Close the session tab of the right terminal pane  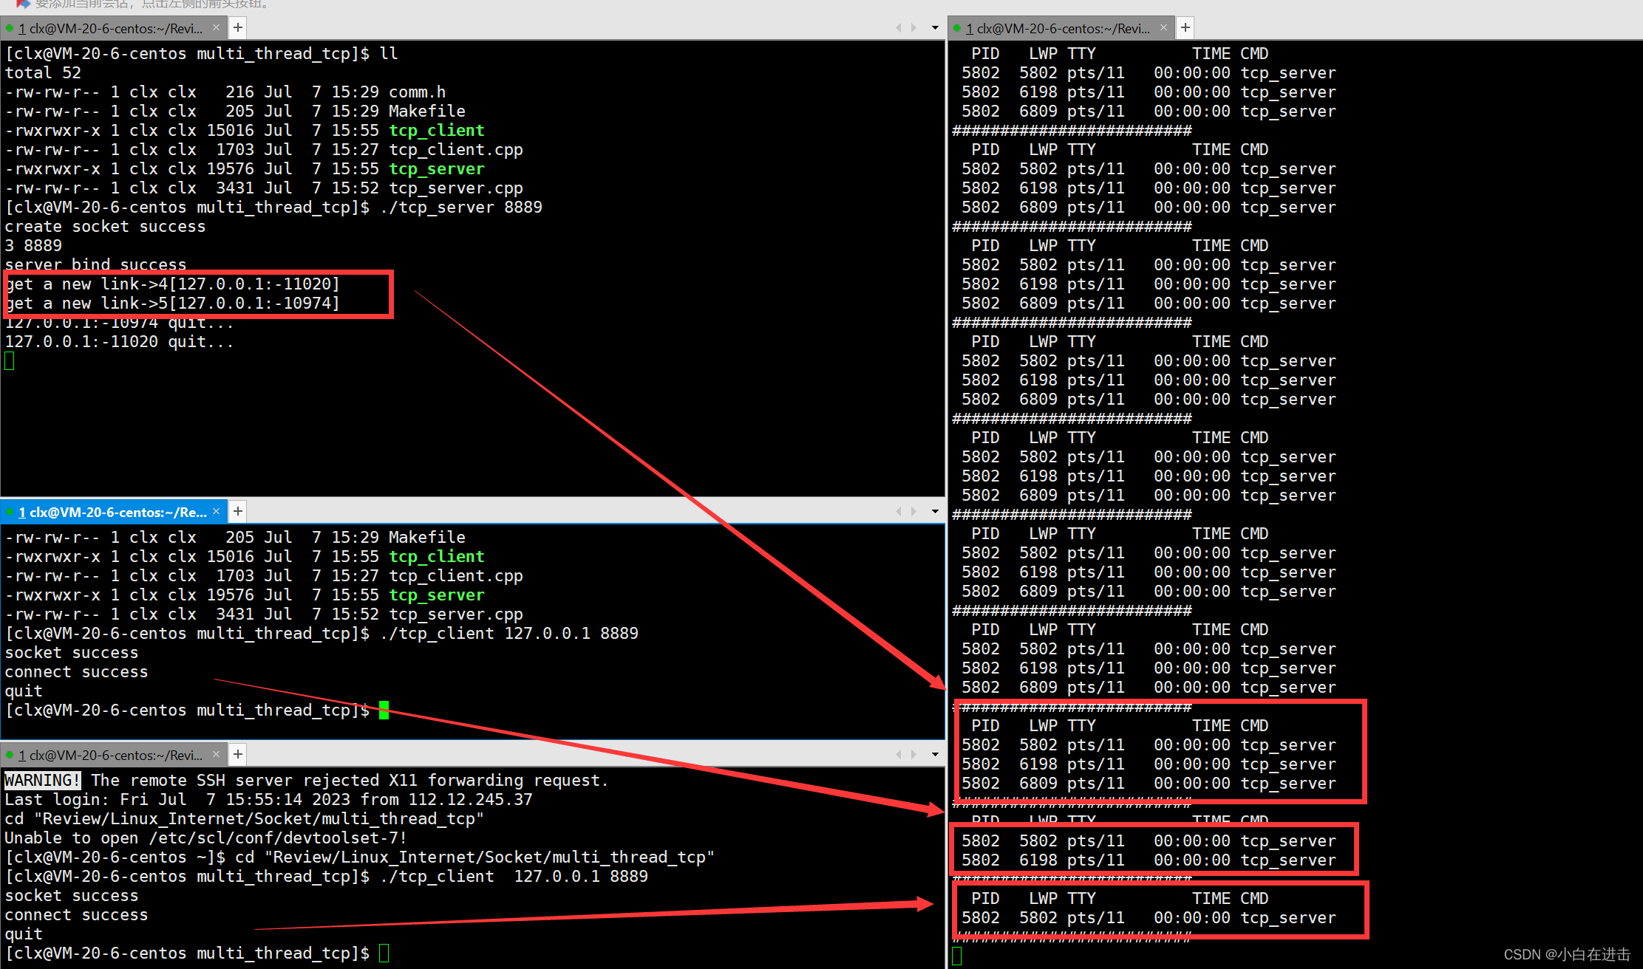click(x=1163, y=28)
